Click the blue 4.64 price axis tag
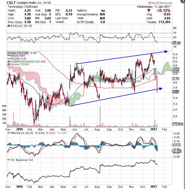This screenshot has height=189, width=185. click(x=176, y=69)
